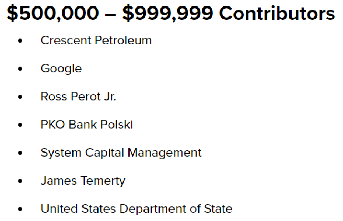Image resolution: width=343 pixels, height=221 pixels.
Task: Open the PKO Bank Polski entry
Action: pyautogui.click(x=87, y=125)
